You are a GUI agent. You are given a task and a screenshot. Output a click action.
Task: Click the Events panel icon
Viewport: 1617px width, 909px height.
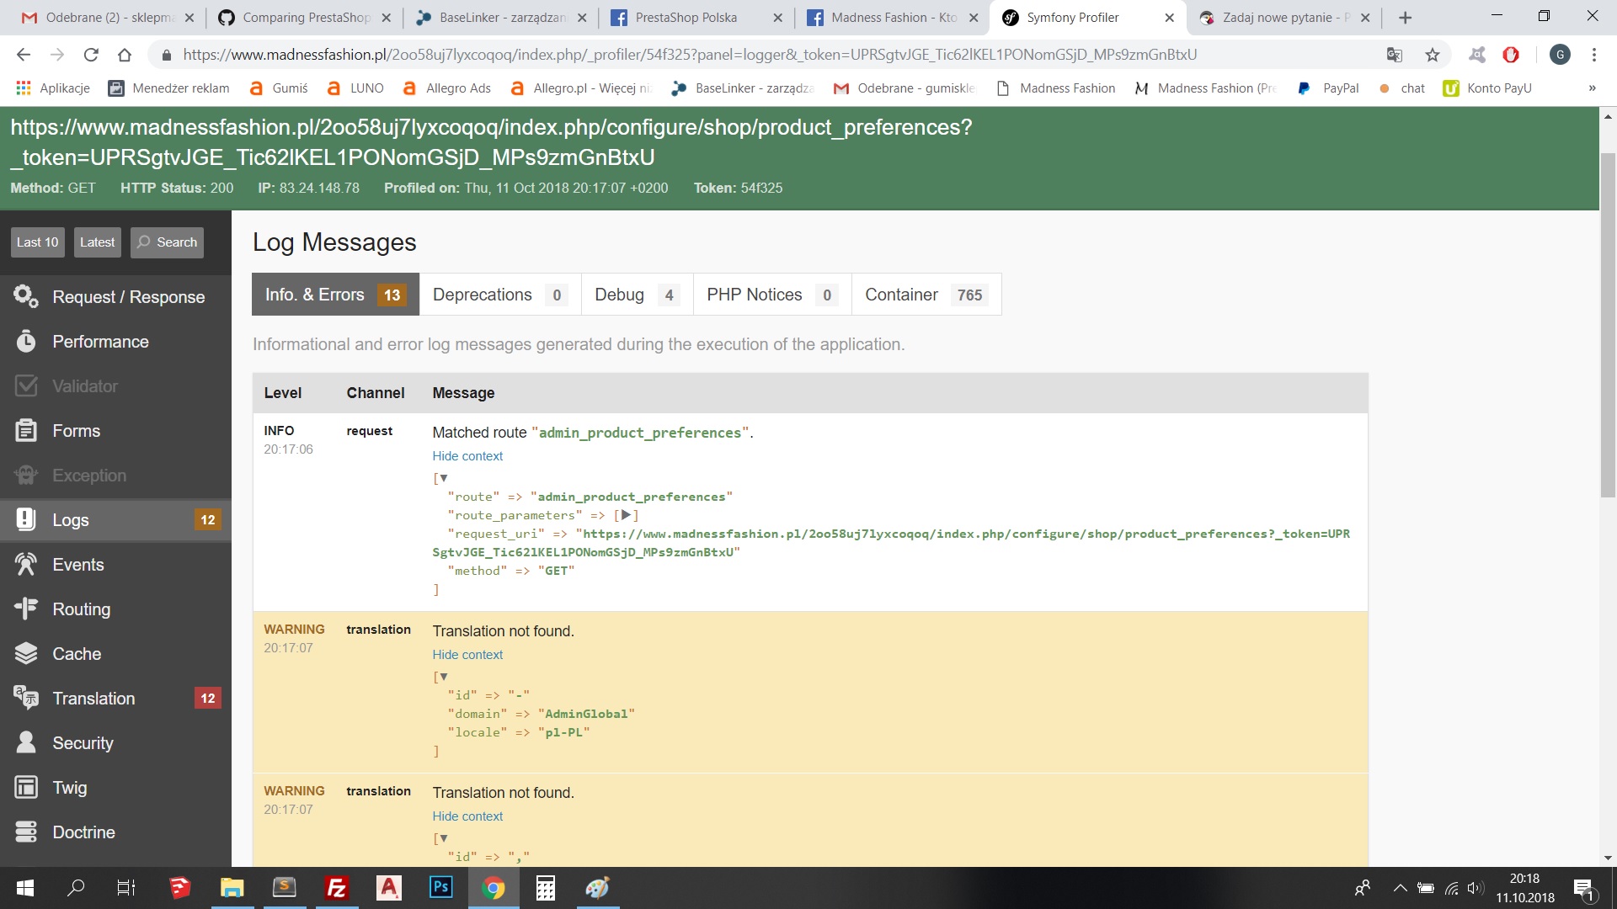tap(26, 564)
